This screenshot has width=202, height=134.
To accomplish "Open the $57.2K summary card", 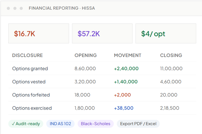I will click(102, 34).
